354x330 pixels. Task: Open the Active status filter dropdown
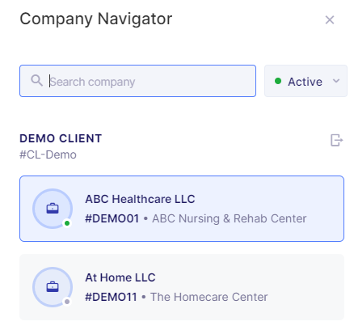click(x=306, y=81)
